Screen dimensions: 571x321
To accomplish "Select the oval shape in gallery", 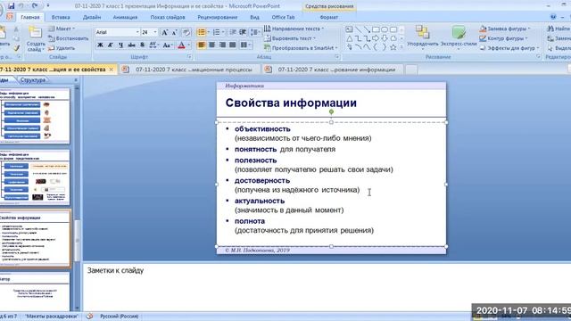I will tap(385, 29).
